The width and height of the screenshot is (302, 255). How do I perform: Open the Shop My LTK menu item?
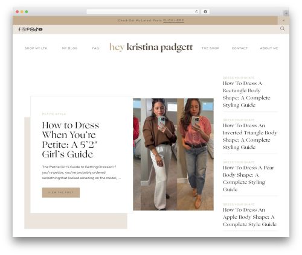[36, 48]
